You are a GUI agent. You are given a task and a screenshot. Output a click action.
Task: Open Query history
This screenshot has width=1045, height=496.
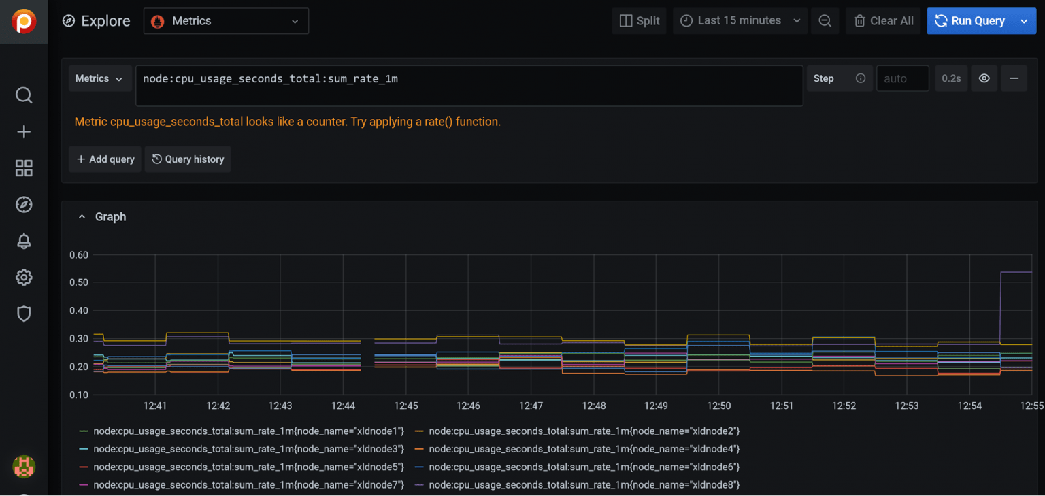click(188, 159)
